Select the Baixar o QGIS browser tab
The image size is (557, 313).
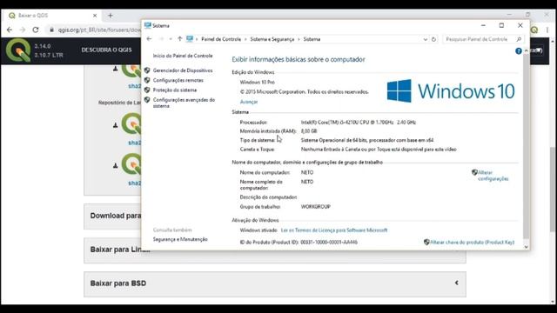[51, 16]
